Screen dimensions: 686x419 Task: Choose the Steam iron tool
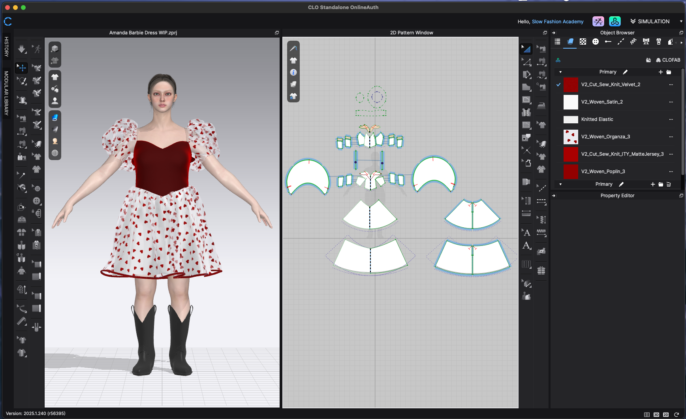click(541, 106)
